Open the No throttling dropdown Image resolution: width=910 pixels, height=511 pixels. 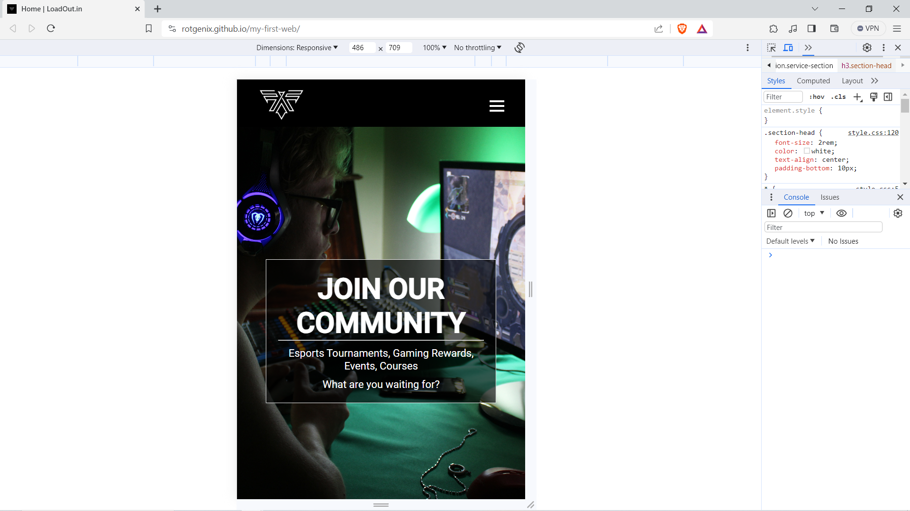pyautogui.click(x=477, y=48)
